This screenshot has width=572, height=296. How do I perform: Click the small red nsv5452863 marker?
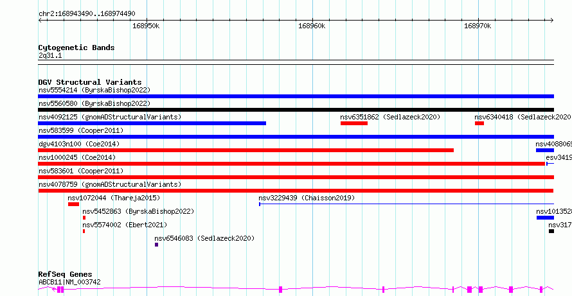pos(84,218)
